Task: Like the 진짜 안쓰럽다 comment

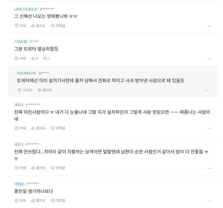Action: pyautogui.click(x=38, y=168)
